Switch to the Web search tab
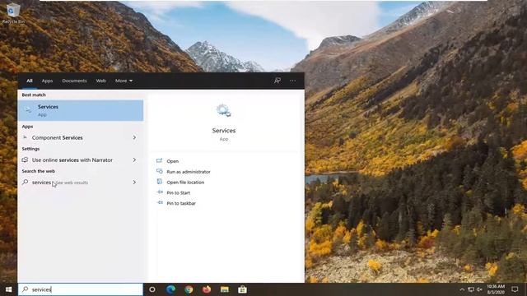This screenshot has width=527, height=296. coord(100,81)
